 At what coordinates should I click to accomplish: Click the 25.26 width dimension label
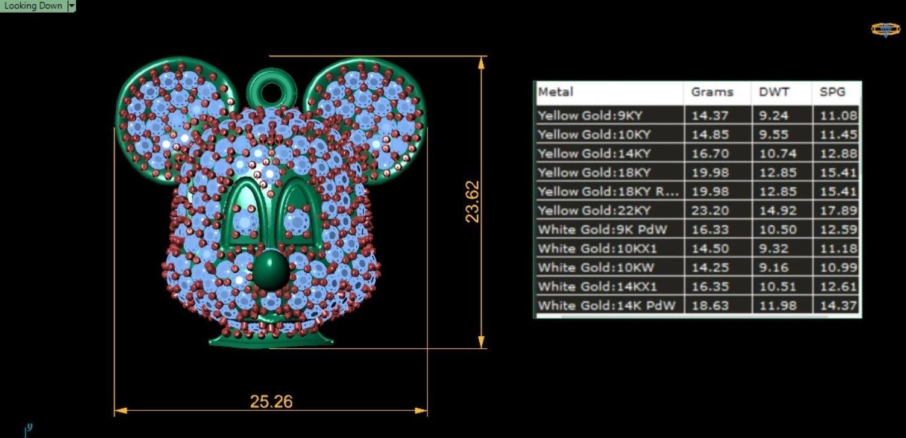coord(271,401)
